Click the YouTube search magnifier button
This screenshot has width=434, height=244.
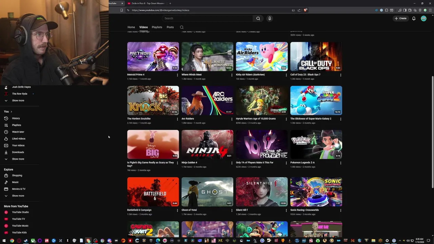point(258,18)
